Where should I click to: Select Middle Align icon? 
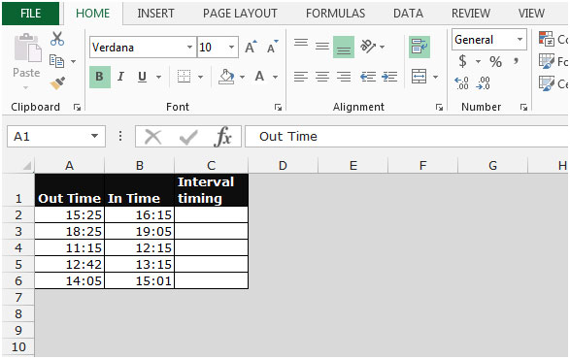pyautogui.click(x=322, y=47)
